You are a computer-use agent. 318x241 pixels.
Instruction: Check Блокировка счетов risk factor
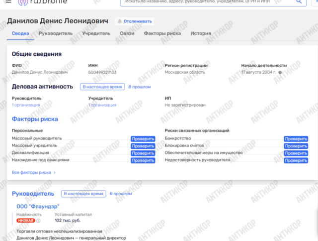pos(296,146)
